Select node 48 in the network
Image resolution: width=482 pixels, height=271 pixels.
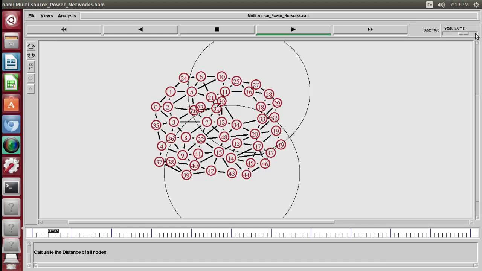click(x=224, y=137)
